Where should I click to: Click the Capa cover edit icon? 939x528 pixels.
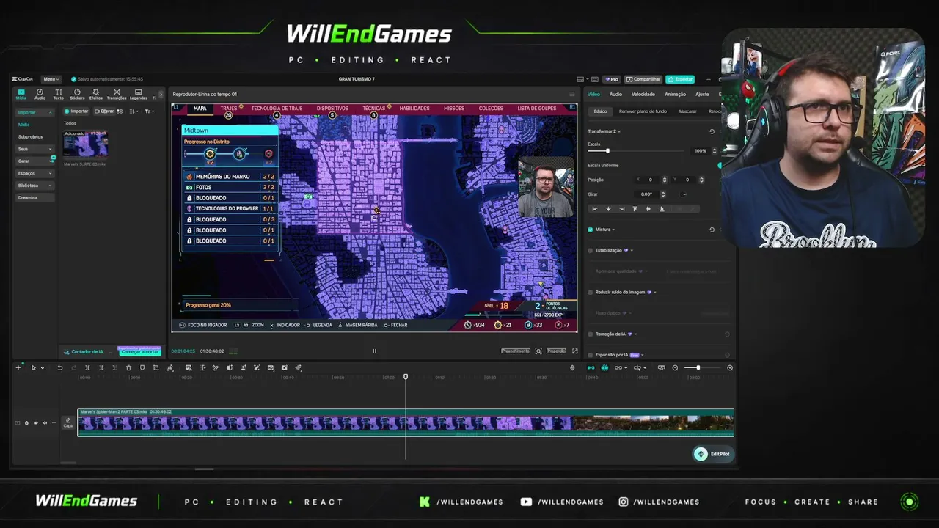[x=68, y=423]
